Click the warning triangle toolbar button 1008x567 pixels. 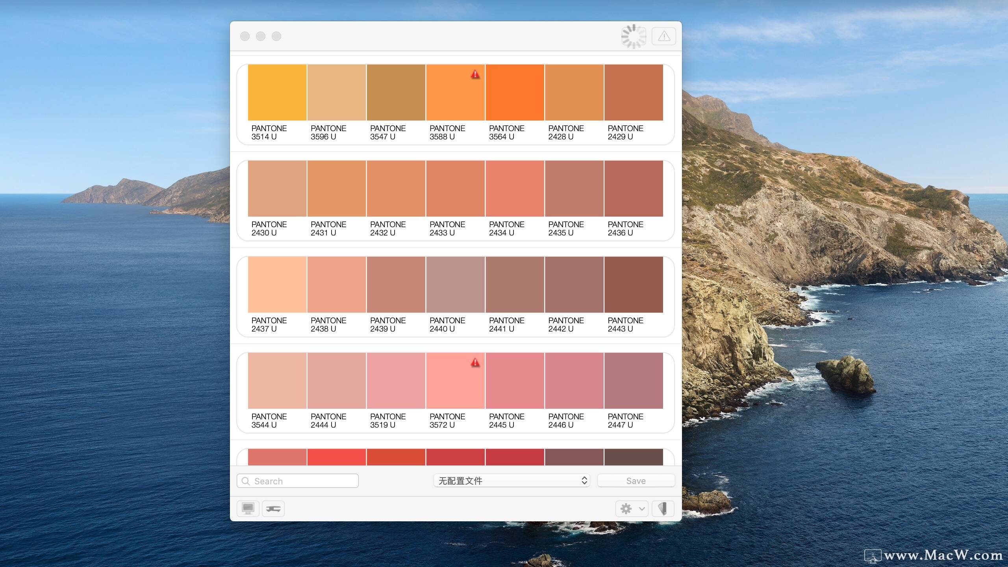[664, 36]
